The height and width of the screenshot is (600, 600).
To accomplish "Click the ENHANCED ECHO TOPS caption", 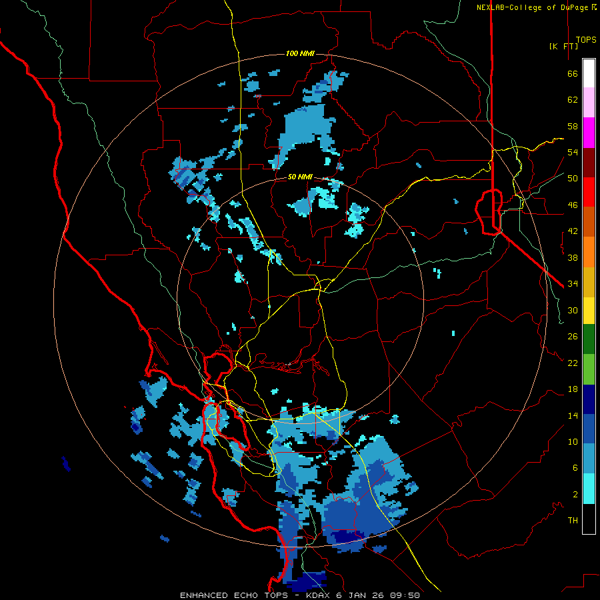I will click(x=237, y=595).
